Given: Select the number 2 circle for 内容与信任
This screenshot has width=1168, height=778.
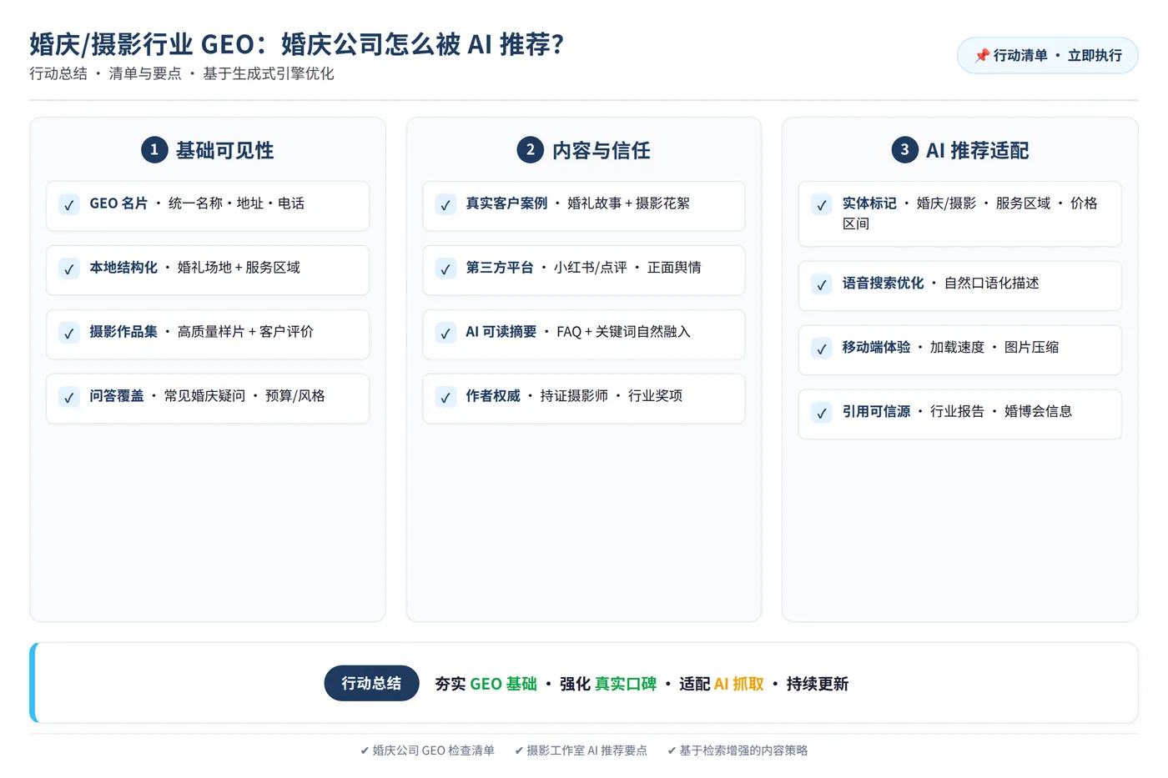Looking at the screenshot, I should (x=531, y=150).
